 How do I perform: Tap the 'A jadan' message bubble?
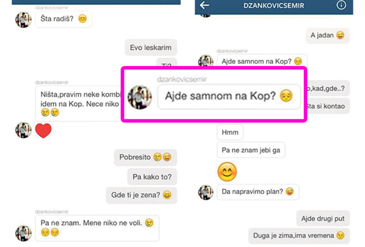327,35
